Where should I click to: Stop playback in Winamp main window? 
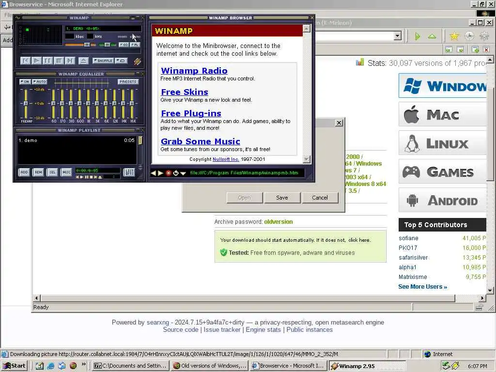coord(59,61)
